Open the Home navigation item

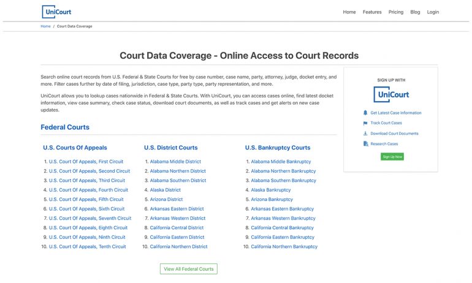(x=349, y=12)
